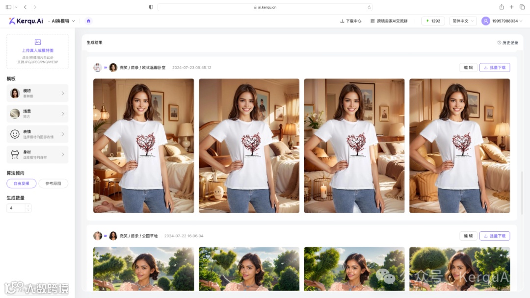Image resolution: width=530 pixels, height=298 pixels.
Task: Open second 公园草地 result image
Action: pos(249,269)
